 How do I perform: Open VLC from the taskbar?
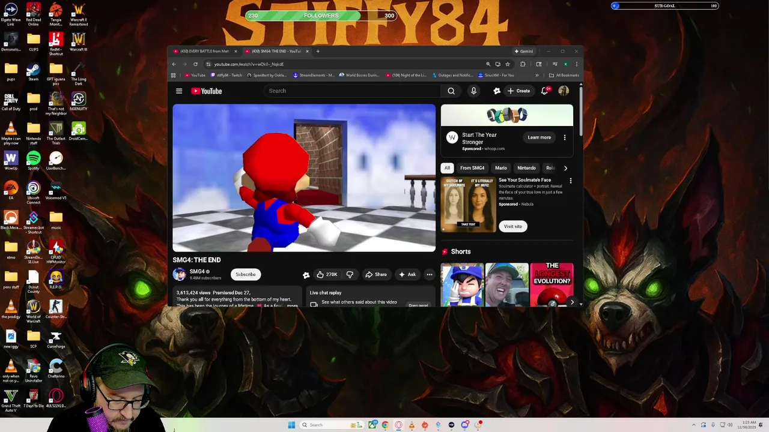click(412, 425)
